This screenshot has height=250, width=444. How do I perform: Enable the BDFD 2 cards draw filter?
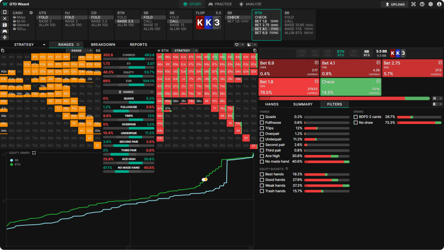[x=355, y=117]
